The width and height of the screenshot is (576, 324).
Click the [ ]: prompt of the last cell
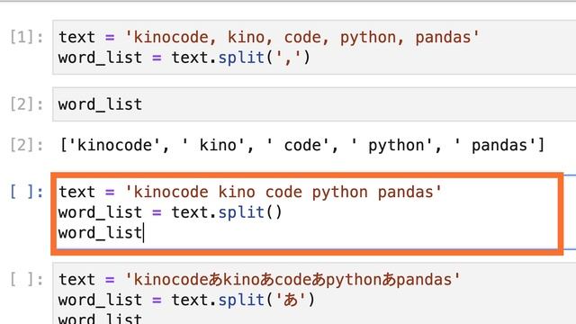(x=26, y=280)
